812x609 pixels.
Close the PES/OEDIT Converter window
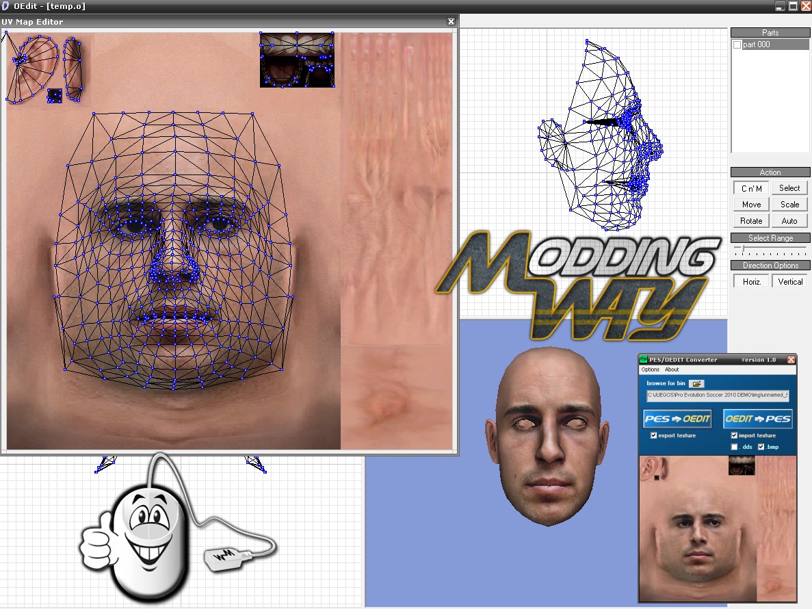[791, 359]
